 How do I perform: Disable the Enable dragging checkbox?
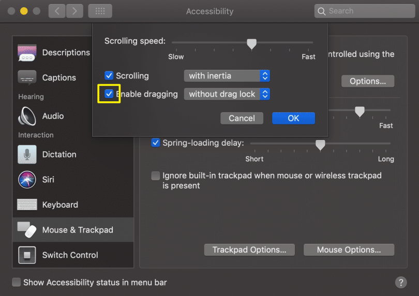point(109,94)
